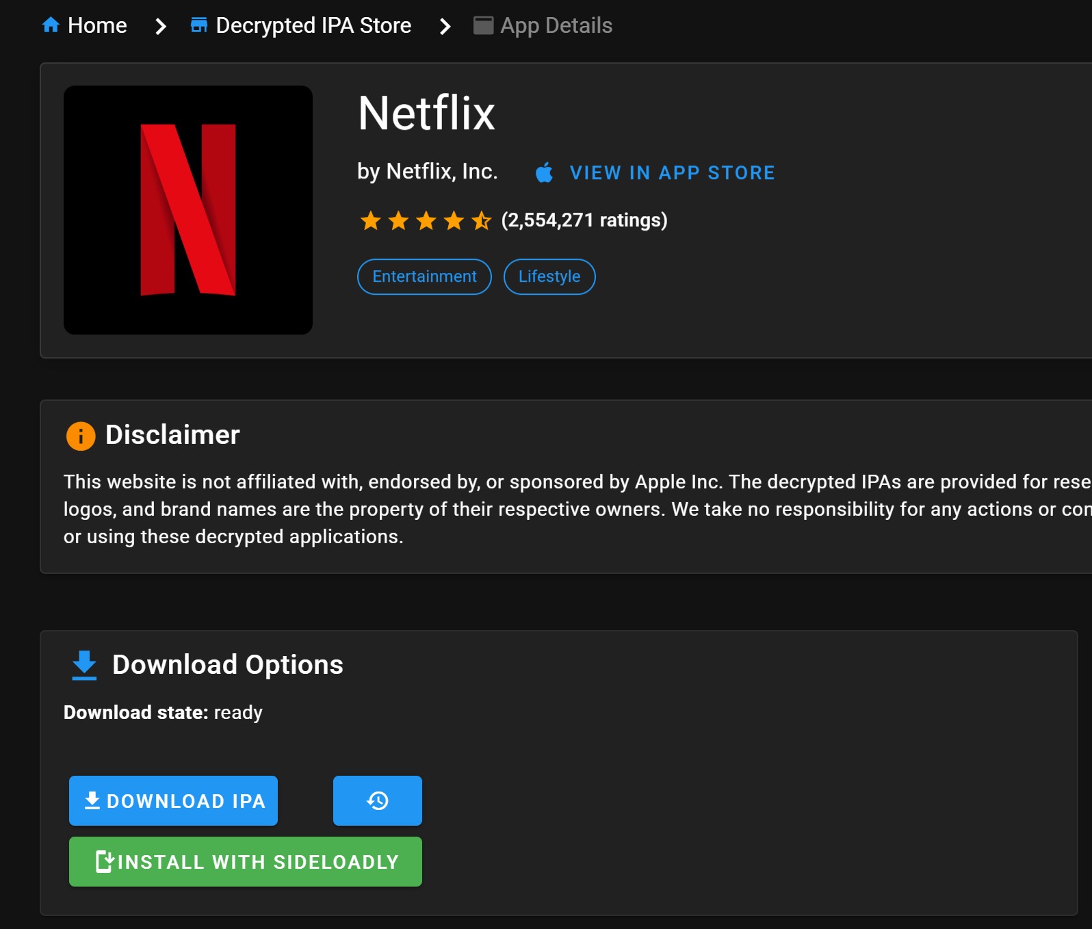Click the orange Disclaimer info icon
The width and height of the screenshot is (1092, 929).
[x=81, y=436]
